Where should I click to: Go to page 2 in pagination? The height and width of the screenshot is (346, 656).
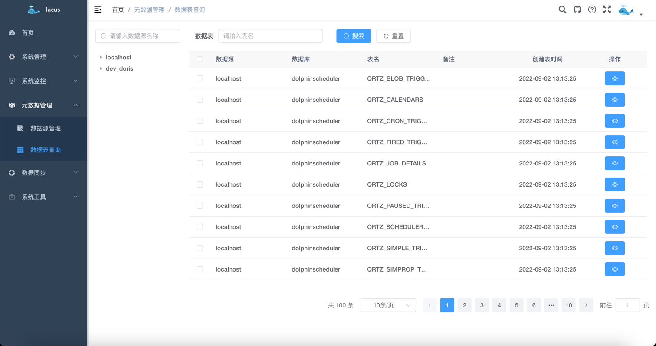[x=465, y=305]
